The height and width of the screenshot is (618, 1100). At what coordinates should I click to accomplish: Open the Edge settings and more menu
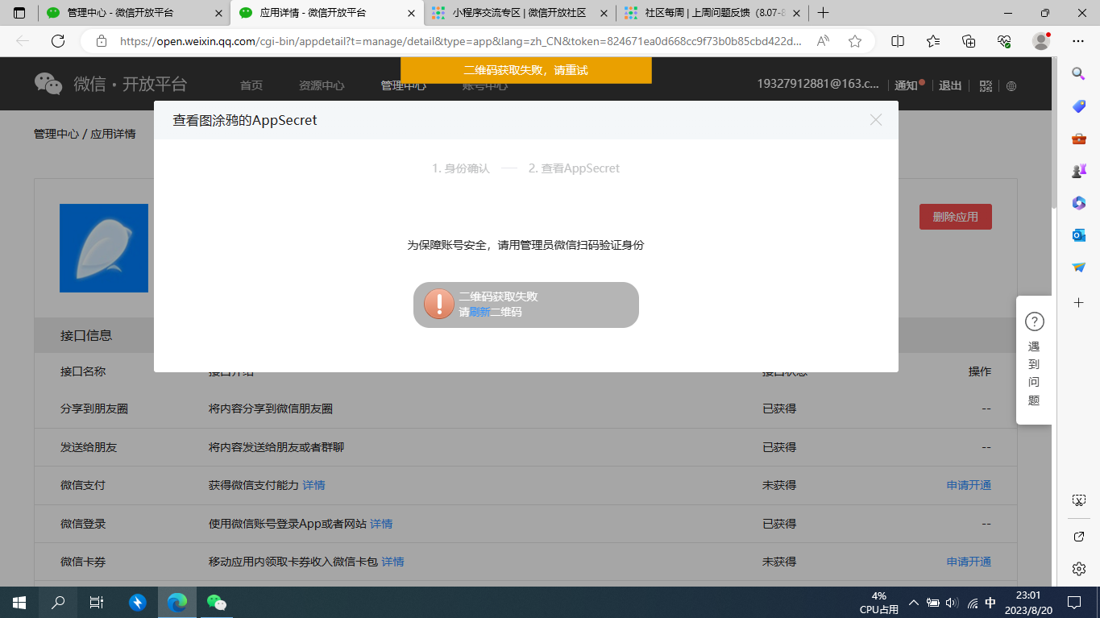click(1078, 41)
